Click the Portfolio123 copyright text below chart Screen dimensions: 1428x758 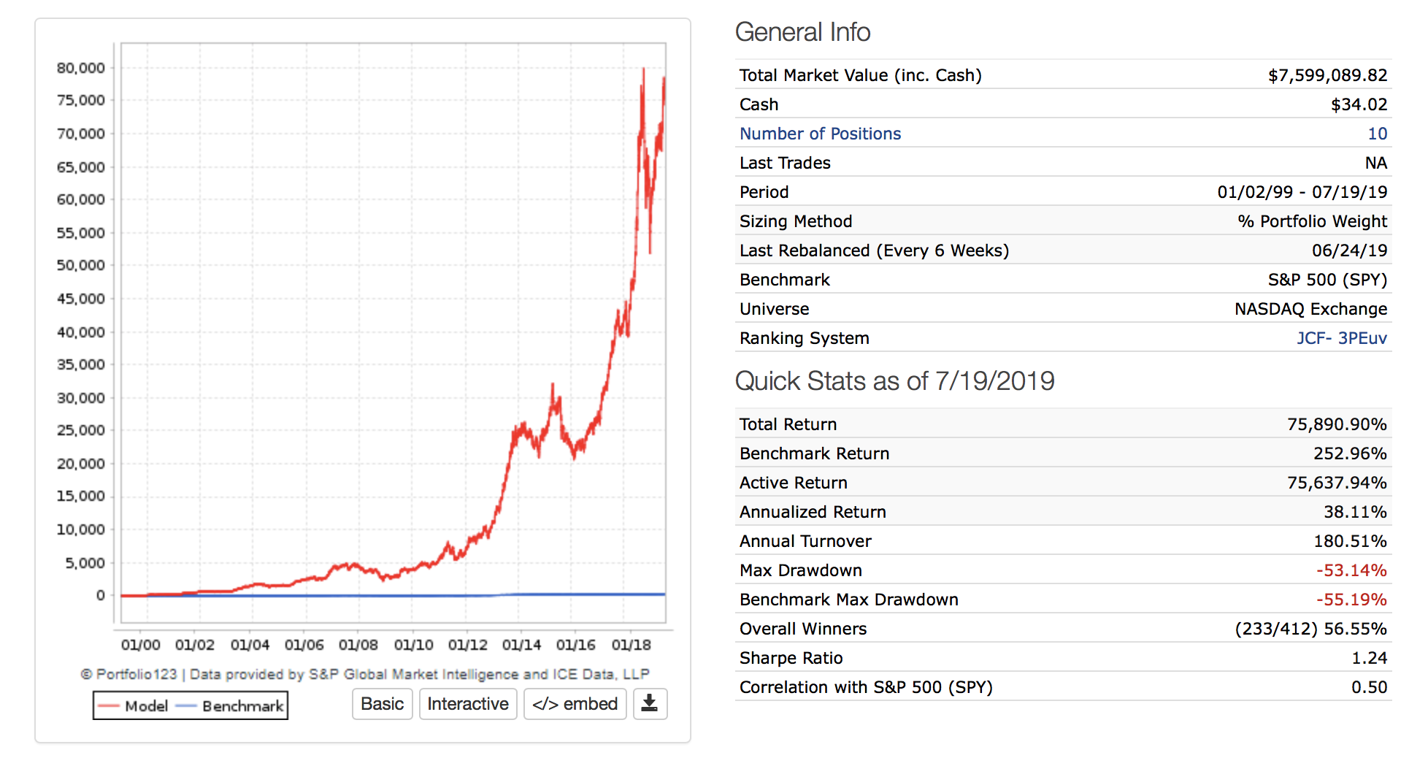pos(364,674)
